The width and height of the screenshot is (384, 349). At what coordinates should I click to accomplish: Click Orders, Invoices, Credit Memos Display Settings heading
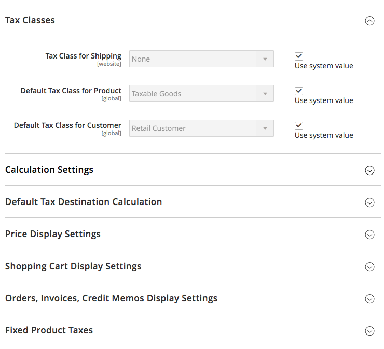(x=111, y=298)
